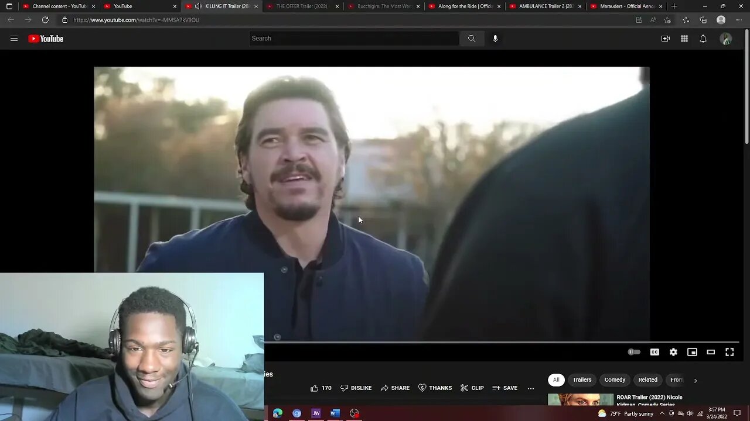Click the search magnifier button
Image resolution: width=750 pixels, height=421 pixels.
(472, 39)
